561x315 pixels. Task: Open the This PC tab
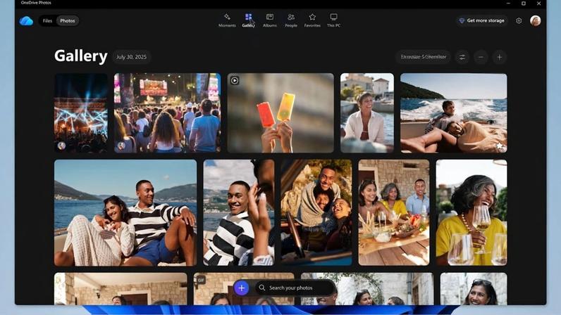pyautogui.click(x=333, y=20)
